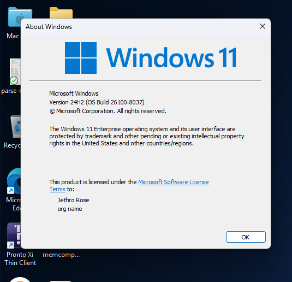The width and height of the screenshot is (292, 282).
Task: Click the Windows 11 Enterprise trademark paragraph
Action: [x=147, y=136]
